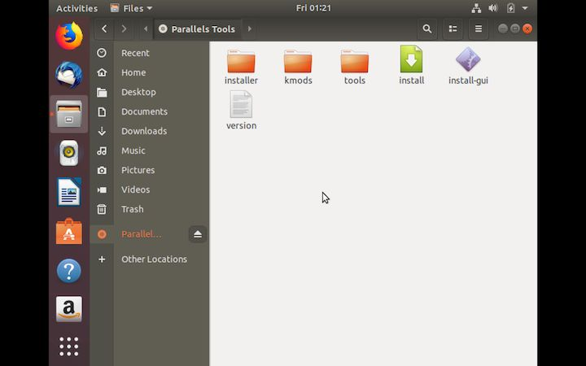Show the applications grid
This screenshot has height=366, width=586.
(x=69, y=346)
